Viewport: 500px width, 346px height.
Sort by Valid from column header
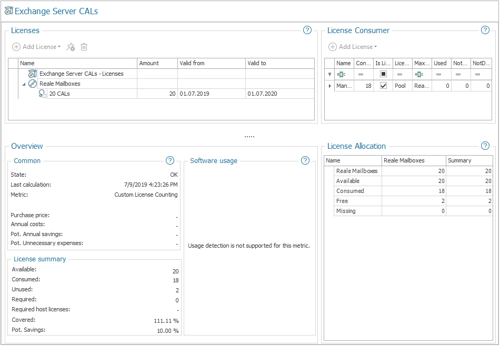[x=212, y=63]
